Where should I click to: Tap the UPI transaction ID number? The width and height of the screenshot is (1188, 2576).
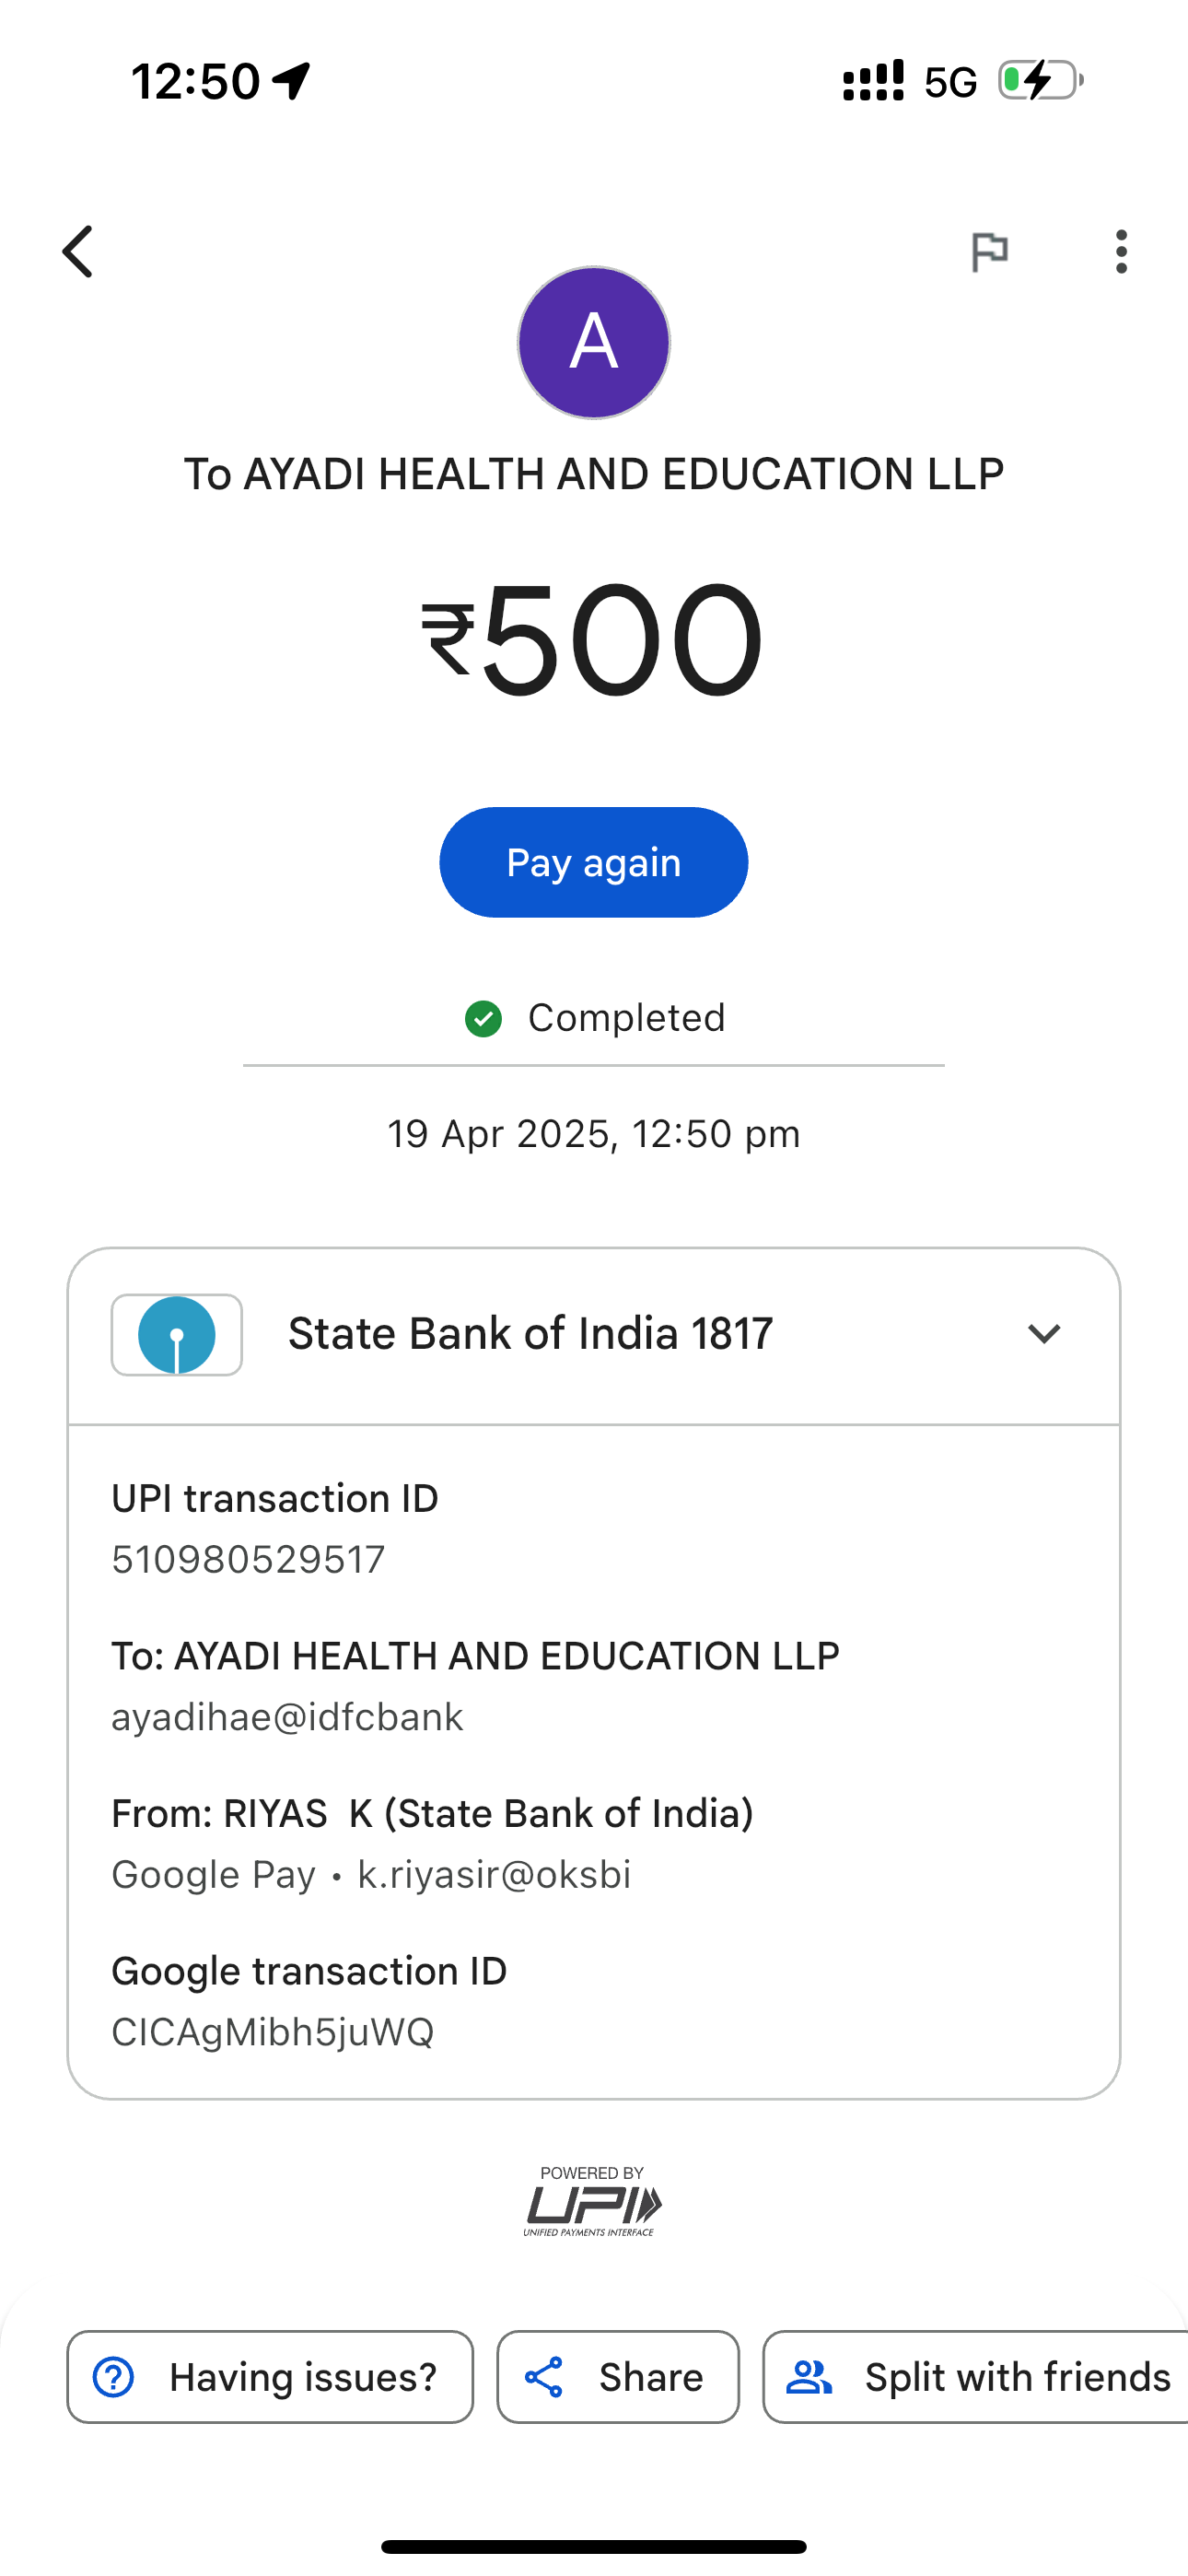click(248, 1559)
